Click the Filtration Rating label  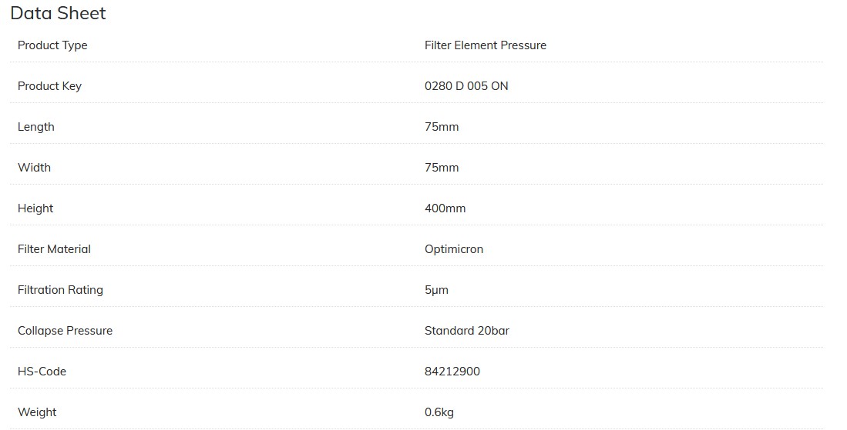[60, 290]
